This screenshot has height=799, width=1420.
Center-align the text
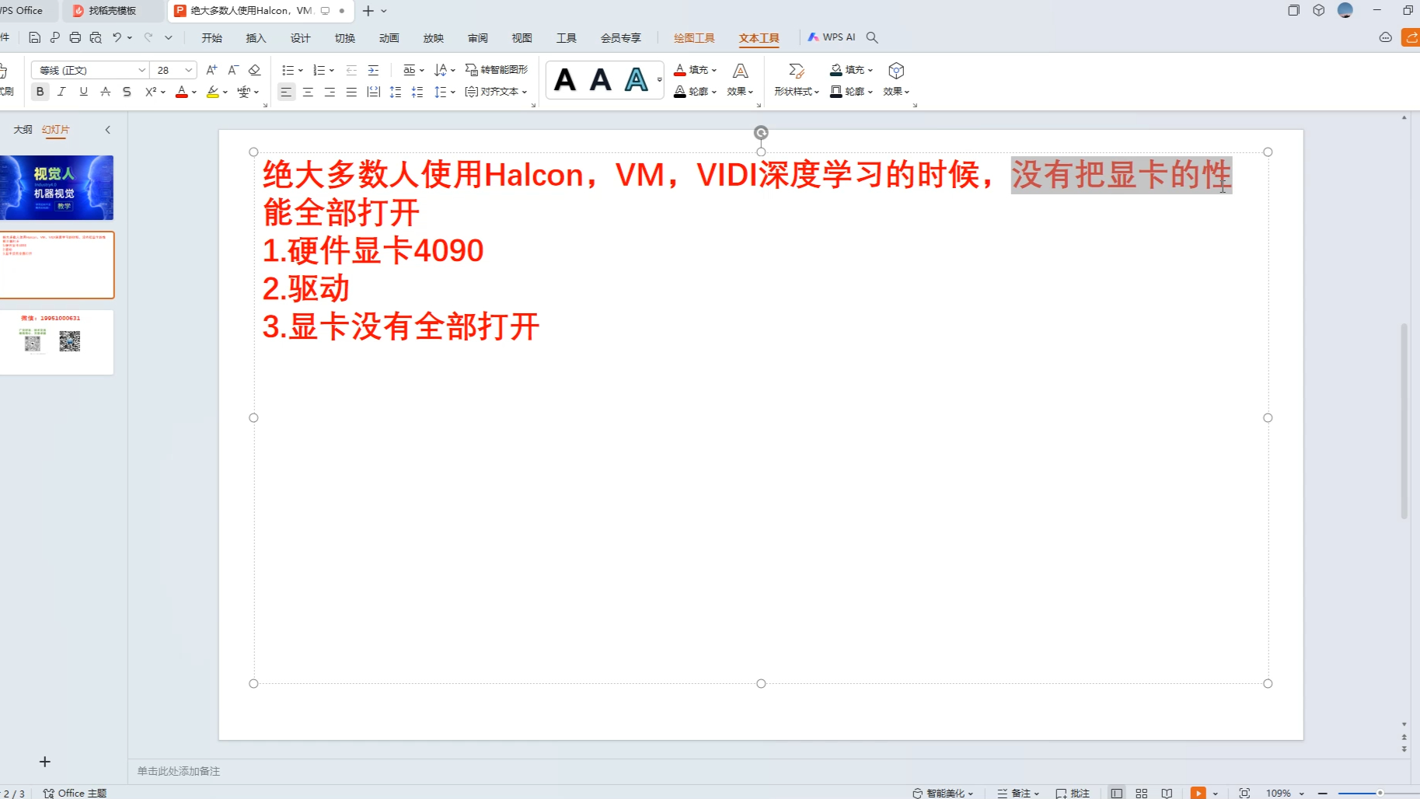click(x=308, y=92)
